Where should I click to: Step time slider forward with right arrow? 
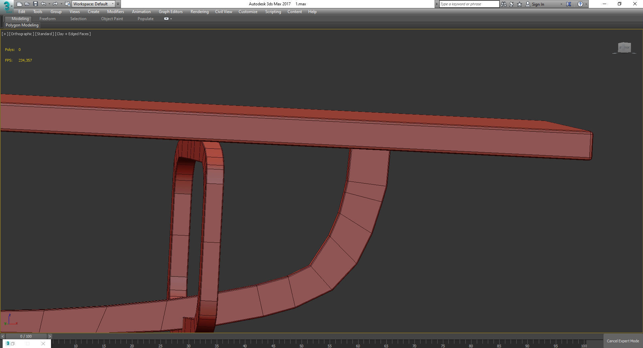[50, 336]
